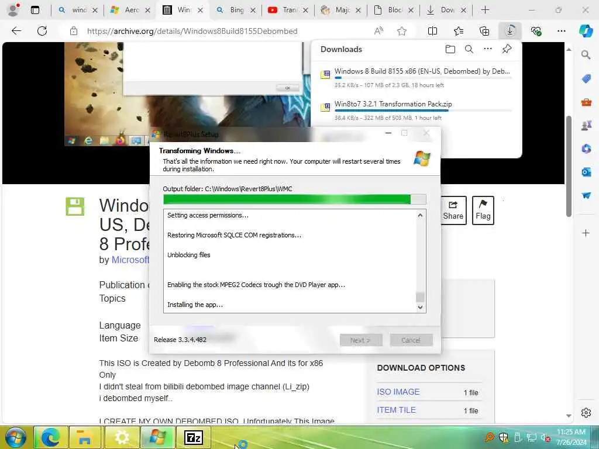
Task: Activate Read aloud in address bar
Action: click(x=378, y=31)
